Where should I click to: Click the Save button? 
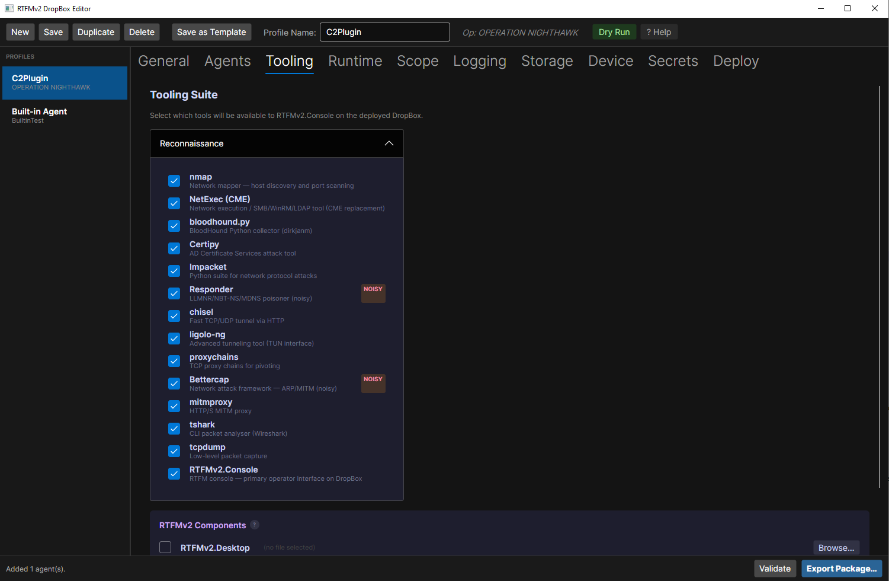click(x=53, y=32)
